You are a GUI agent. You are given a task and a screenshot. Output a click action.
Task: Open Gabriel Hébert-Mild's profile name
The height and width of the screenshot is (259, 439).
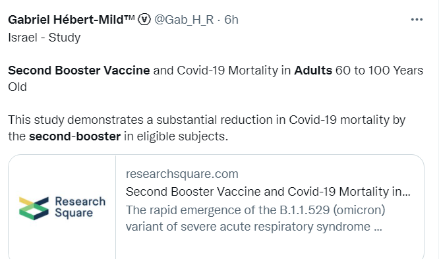[71, 20]
